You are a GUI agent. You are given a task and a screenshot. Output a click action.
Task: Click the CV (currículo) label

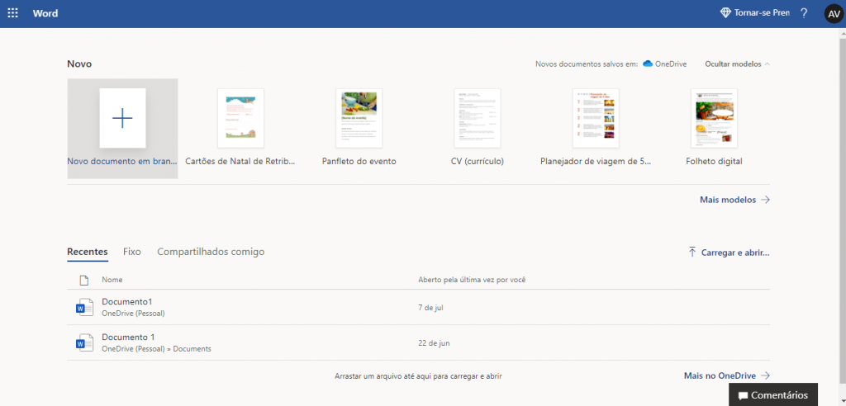tap(478, 161)
